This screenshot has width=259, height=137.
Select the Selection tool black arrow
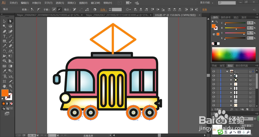point(4,21)
